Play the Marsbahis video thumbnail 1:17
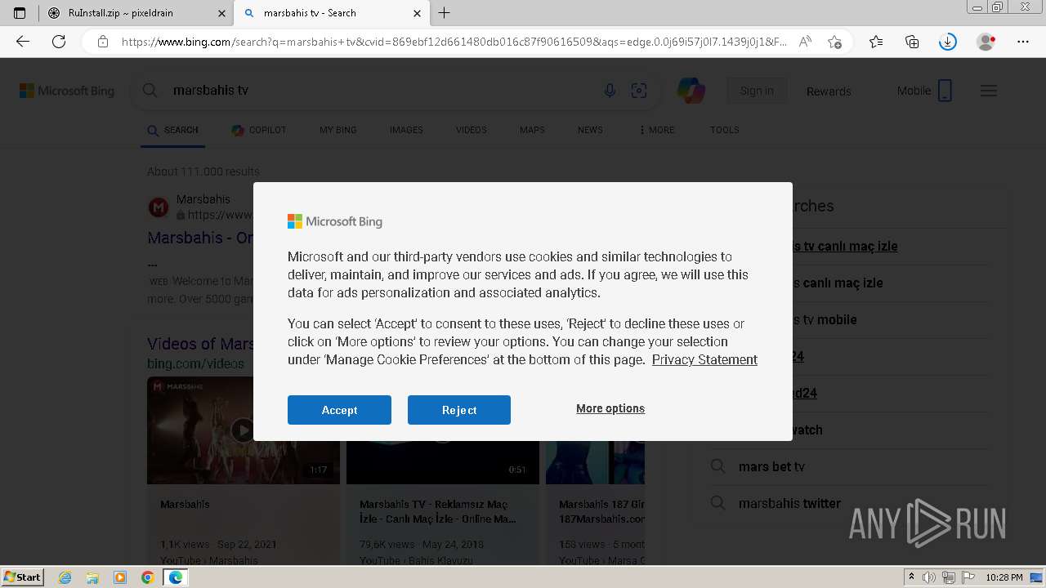1046x588 pixels. tap(243, 430)
